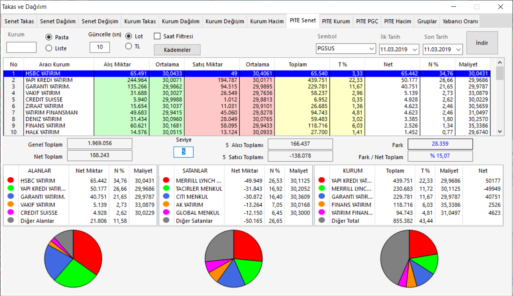Click the SATANLAR pie chart
Screen dimensions: 513x296
coord(234,259)
